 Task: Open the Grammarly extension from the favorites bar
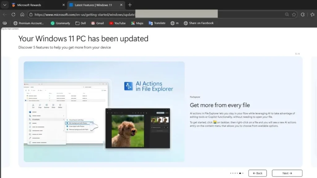pos(60,23)
